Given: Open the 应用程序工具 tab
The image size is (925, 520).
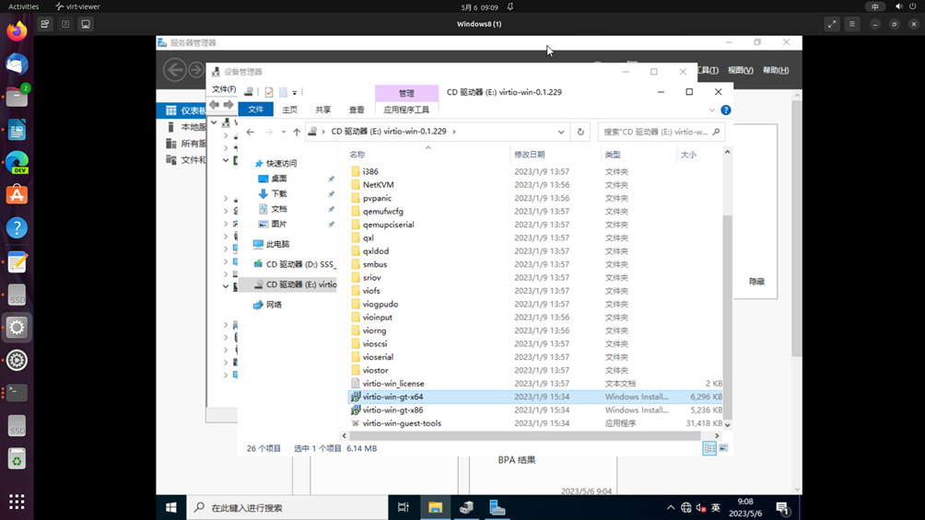Looking at the screenshot, I should tap(406, 110).
